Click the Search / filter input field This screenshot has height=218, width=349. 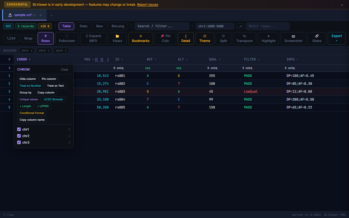pyautogui.click(x=162, y=26)
